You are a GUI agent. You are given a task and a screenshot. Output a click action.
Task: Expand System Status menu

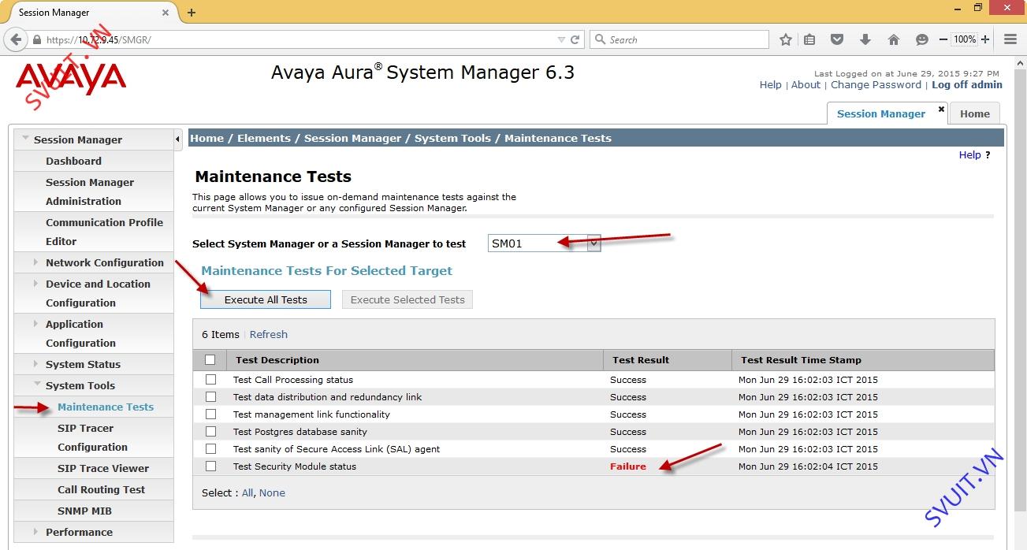click(x=36, y=364)
